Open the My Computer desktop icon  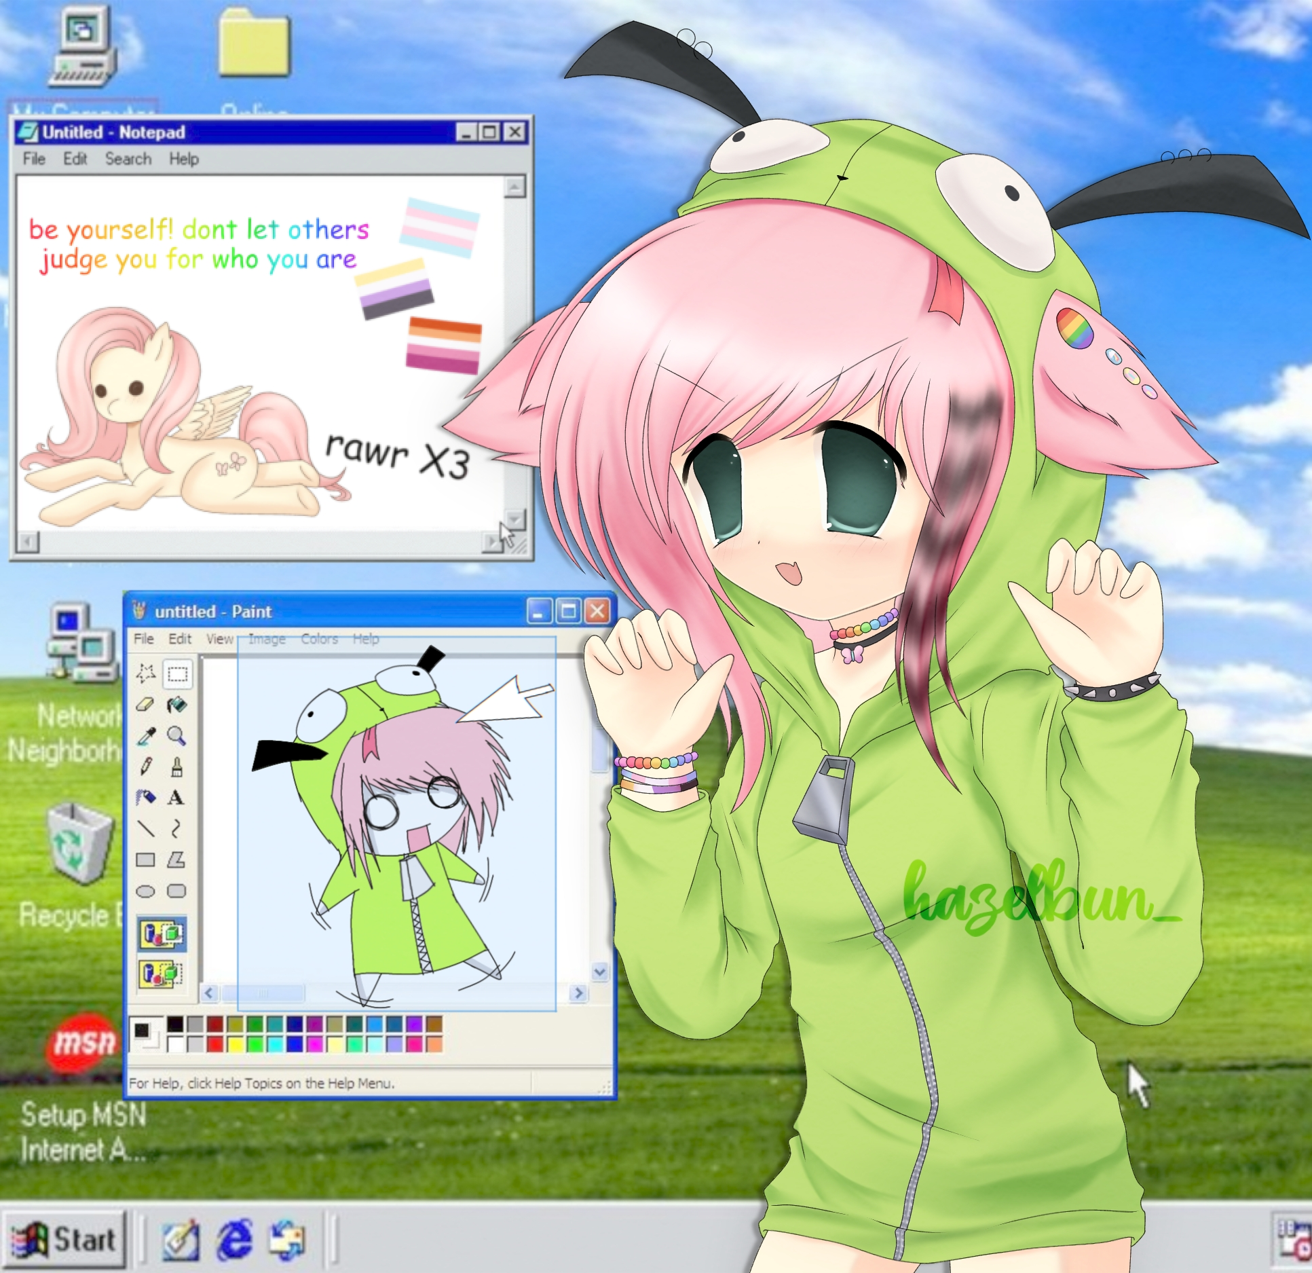click(x=83, y=48)
